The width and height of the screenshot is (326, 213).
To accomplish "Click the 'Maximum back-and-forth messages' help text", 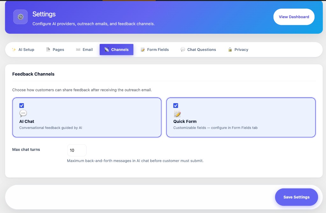I will pos(135,161).
